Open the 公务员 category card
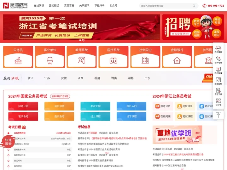This screenshot has width=227, height=170. click(18, 57)
